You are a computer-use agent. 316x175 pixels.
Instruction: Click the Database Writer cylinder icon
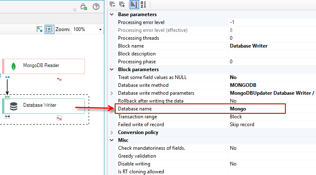14,106
